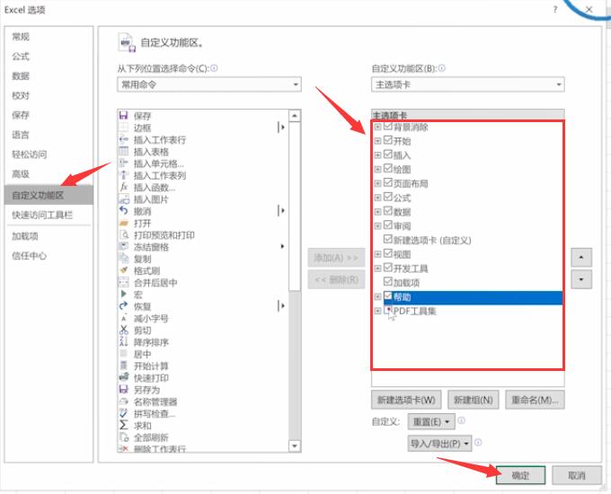The width and height of the screenshot is (611, 494).
Task: Click the move down arrow button
Action: click(x=581, y=279)
